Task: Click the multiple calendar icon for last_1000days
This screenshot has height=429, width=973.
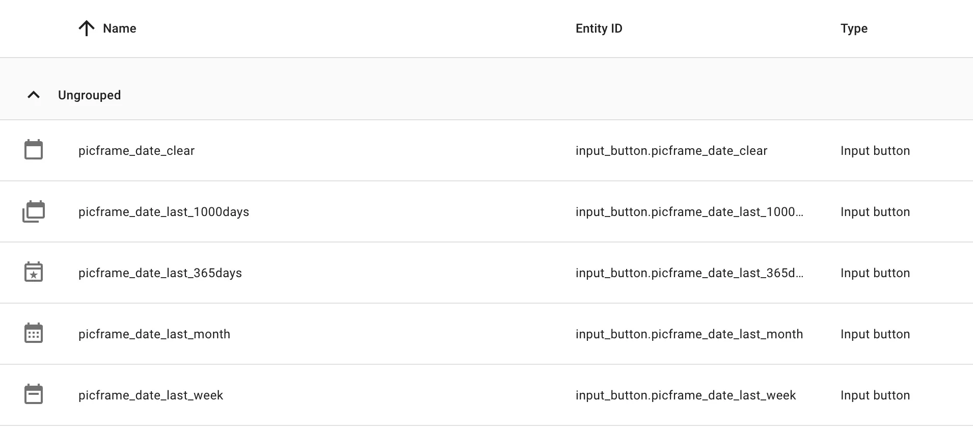Action: coord(34,211)
